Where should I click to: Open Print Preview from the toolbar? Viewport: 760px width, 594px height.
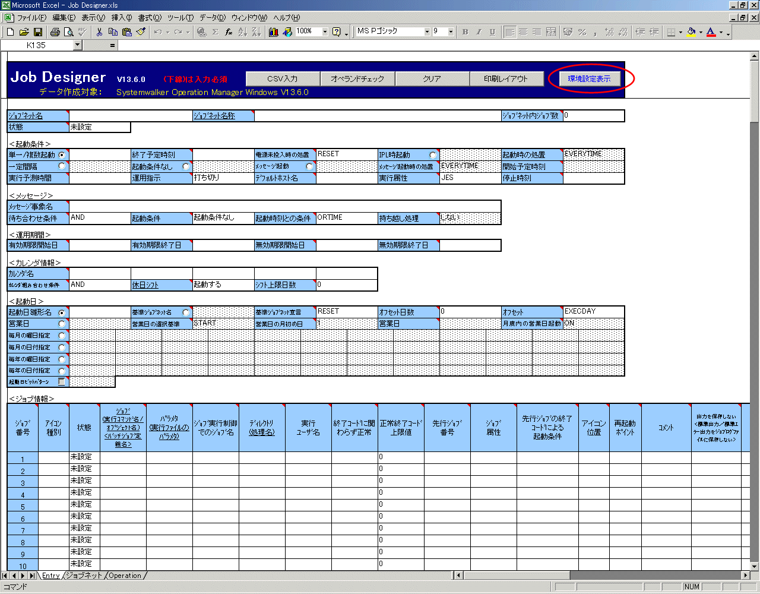click(69, 32)
